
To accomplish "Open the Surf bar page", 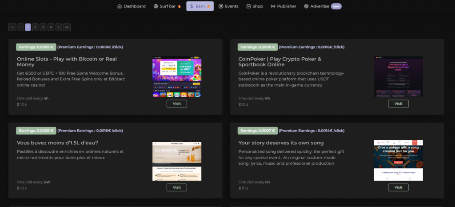I will pos(167,6).
